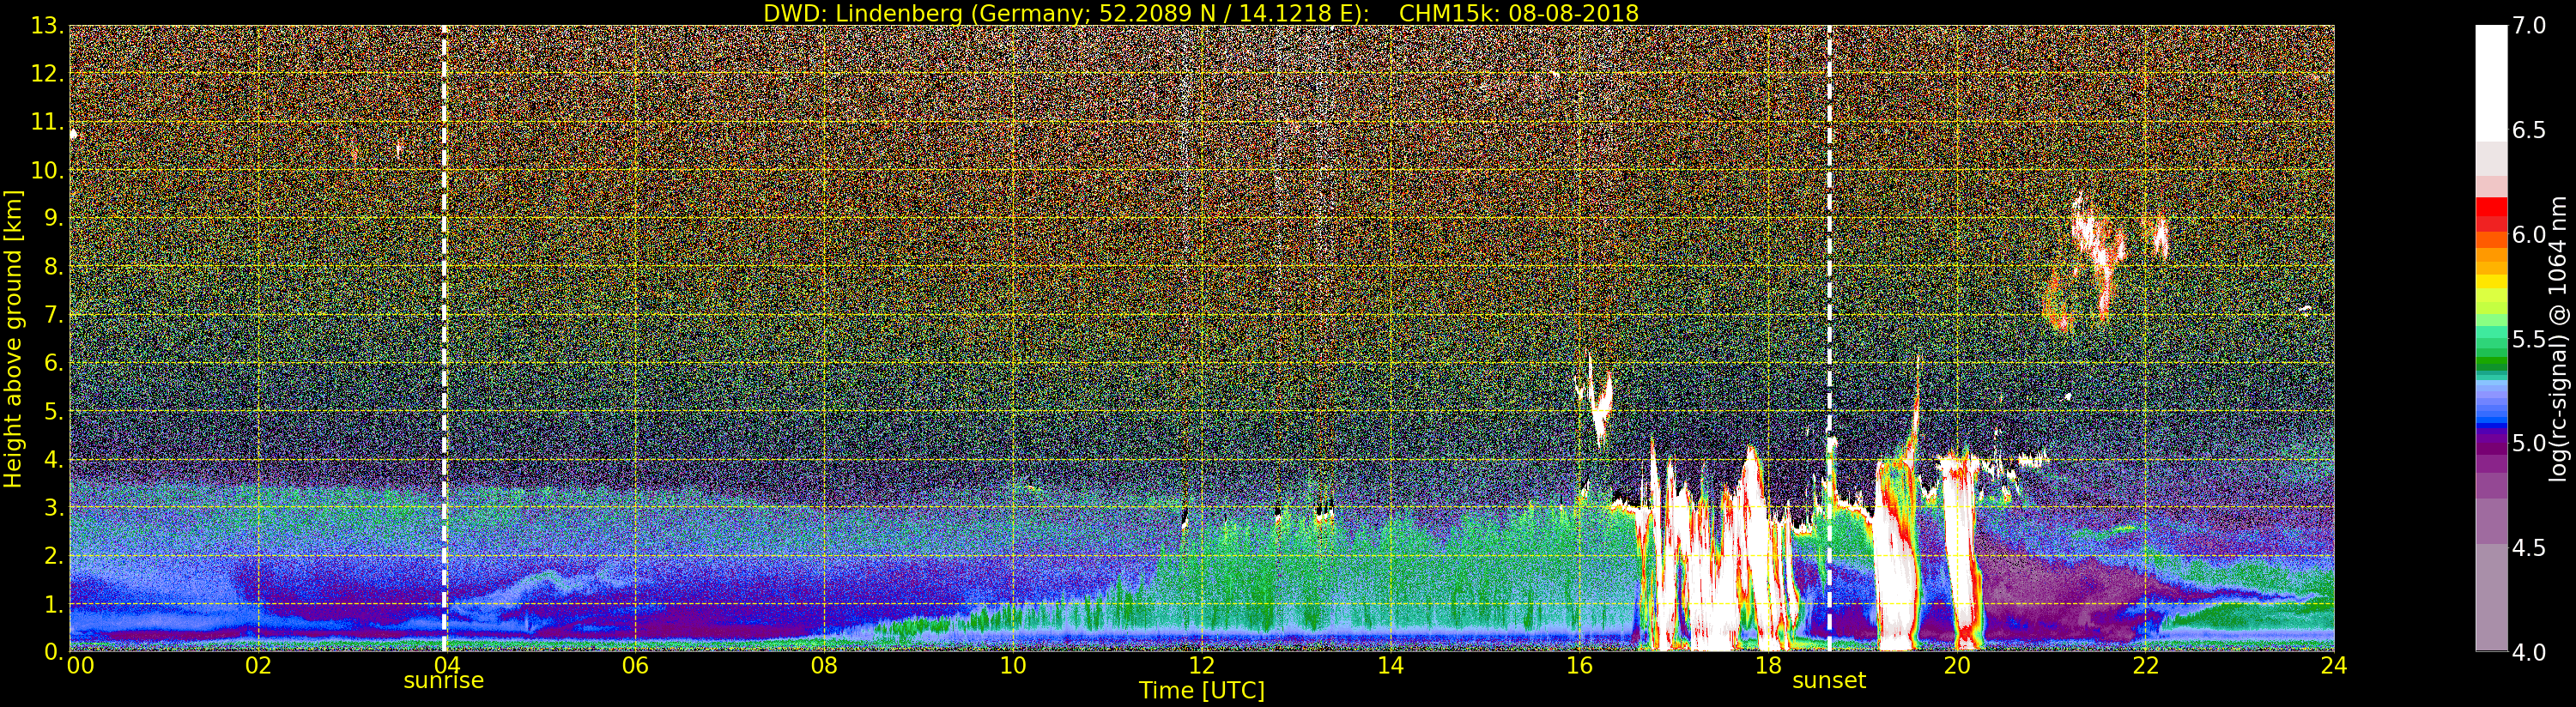The image size is (2576, 707).
Task: Click the 7.0 value on the colorbar
Action: [2530, 26]
